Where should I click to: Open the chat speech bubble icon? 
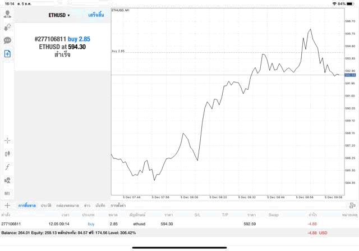pyautogui.click(x=7, y=40)
